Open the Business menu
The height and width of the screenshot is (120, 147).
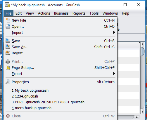click(61, 13)
